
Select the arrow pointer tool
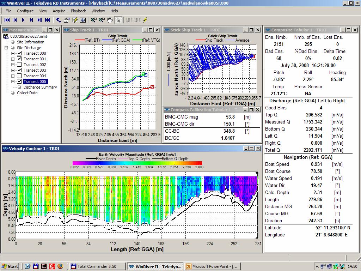[x=118, y=20]
